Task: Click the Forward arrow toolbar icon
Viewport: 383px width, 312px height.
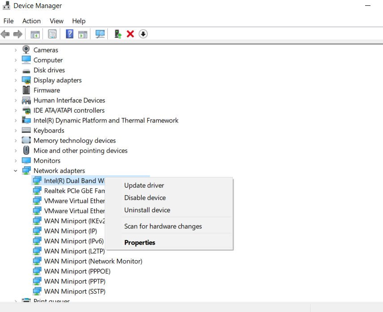Action: tap(17, 34)
